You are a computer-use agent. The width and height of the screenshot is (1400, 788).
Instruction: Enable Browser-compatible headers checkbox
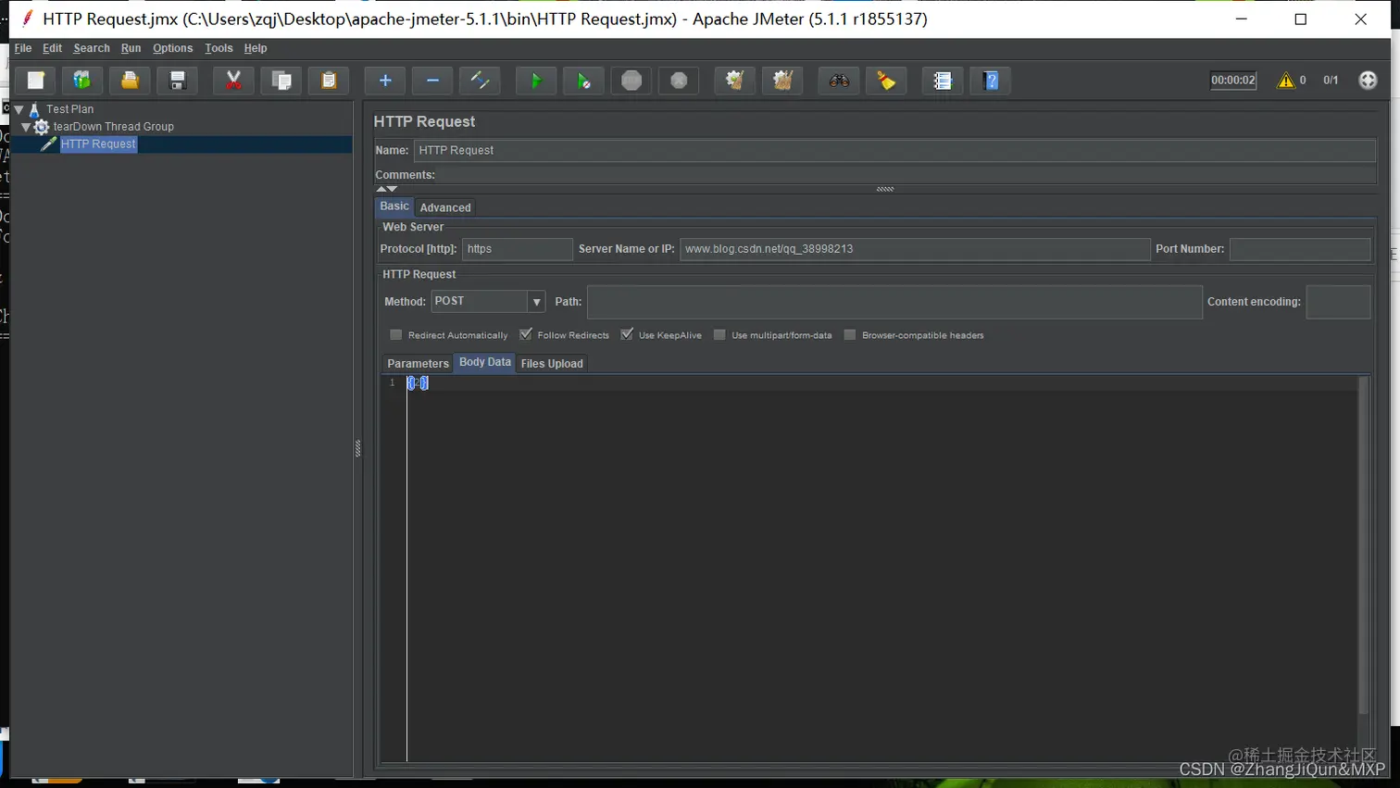coord(850,334)
